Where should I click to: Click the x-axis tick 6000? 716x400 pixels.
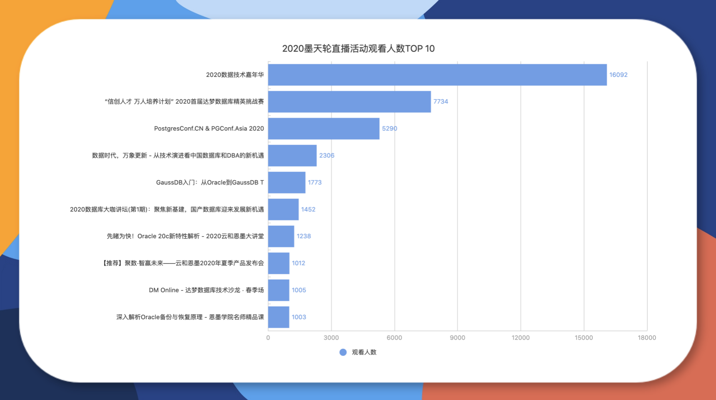pyautogui.click(x=395, y=338)
